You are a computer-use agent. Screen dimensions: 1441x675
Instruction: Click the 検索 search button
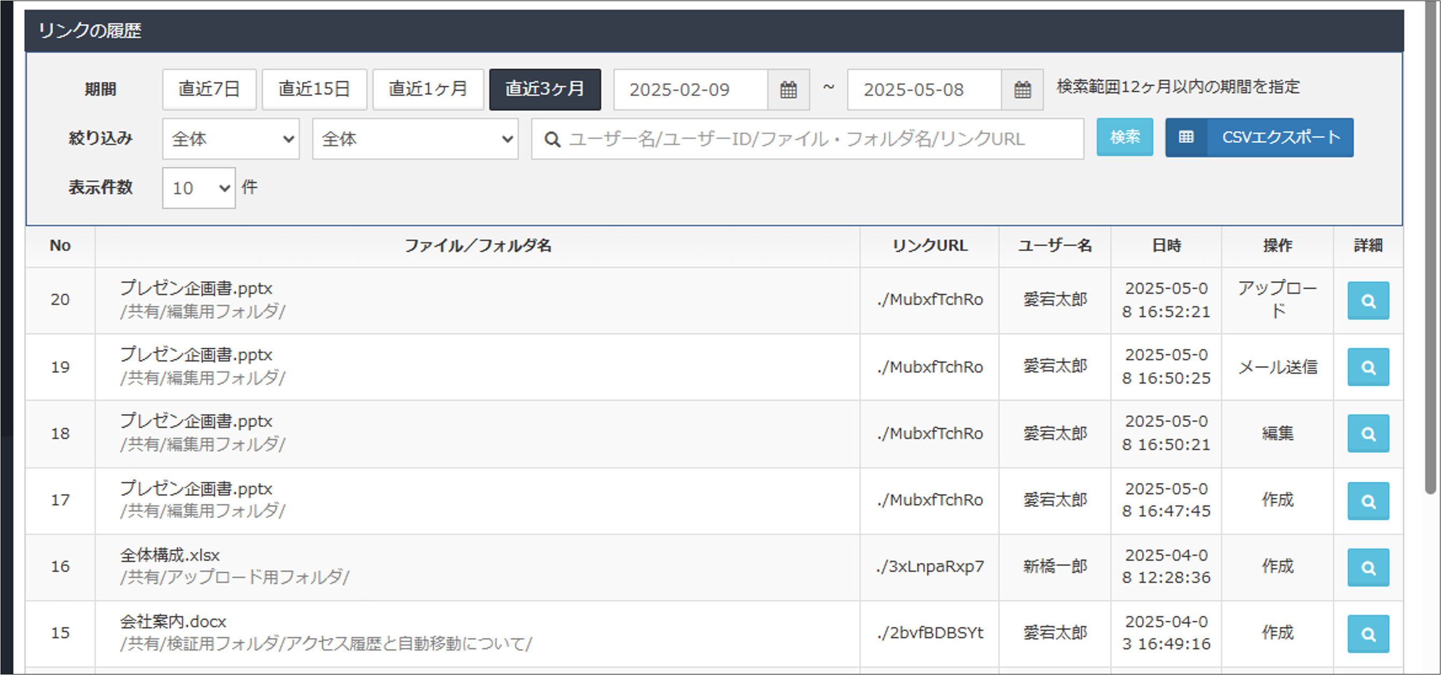[x=1124, y=137]
